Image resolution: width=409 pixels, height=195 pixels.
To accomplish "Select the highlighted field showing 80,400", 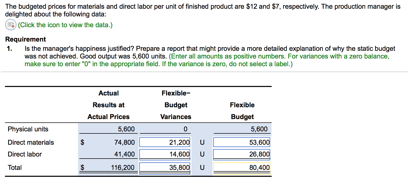I will pos(241,168).
